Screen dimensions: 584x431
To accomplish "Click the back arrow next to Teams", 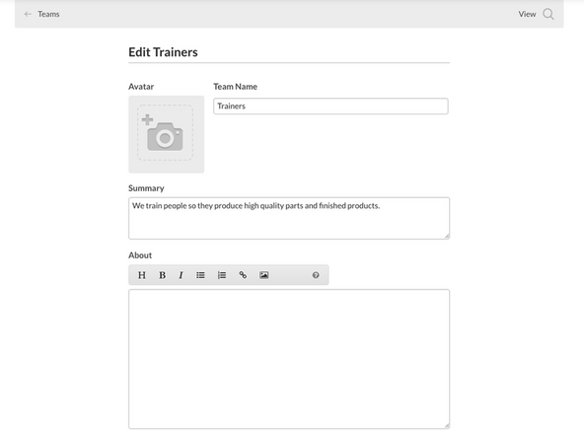I will coord(28,14).
